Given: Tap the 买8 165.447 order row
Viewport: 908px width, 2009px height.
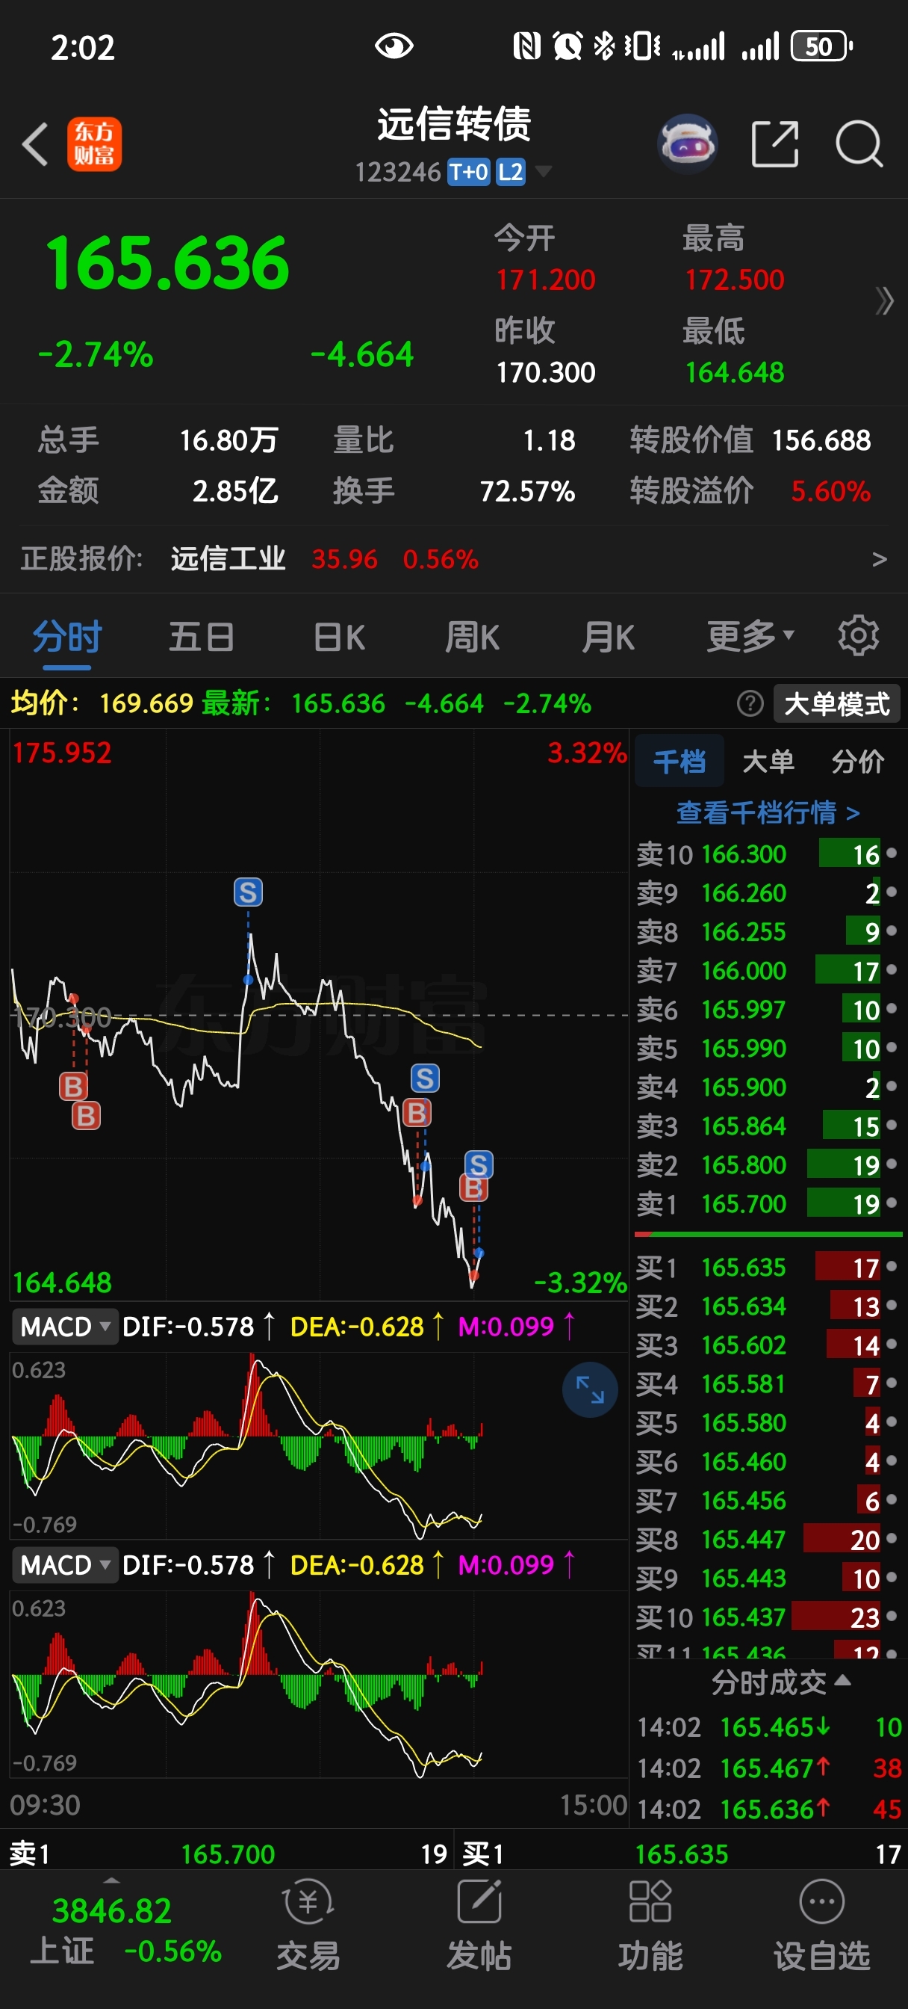Looking at the screenshot, I should (x=768, y=1540).
